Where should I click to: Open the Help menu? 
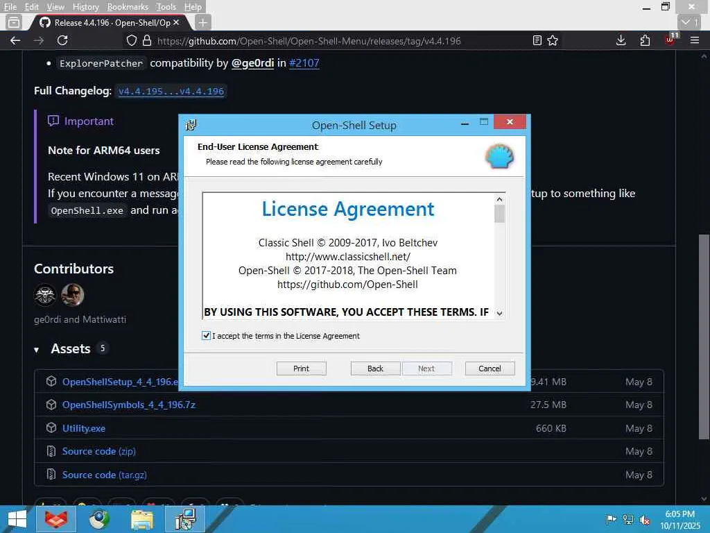pos(193,7)
